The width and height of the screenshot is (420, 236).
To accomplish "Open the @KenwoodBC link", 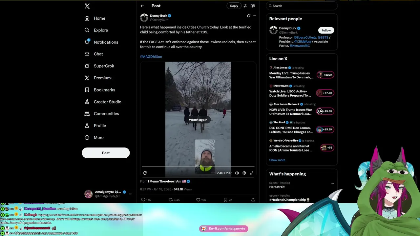I will tap(300, 46).
